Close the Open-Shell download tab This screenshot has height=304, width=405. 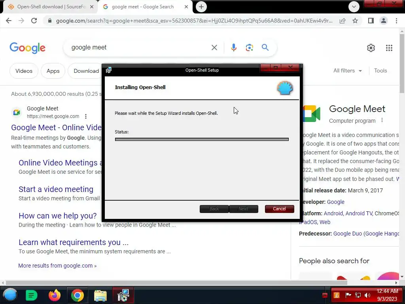92,7
